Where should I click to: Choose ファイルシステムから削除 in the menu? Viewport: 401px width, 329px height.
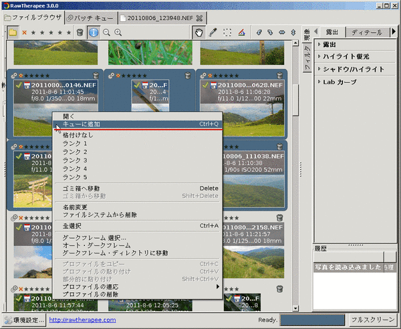tap(138, 215)
